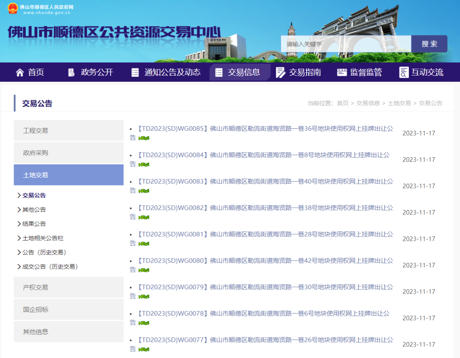The height and width of the screenshot is (358, 460).
Task: Open 通知公告及动态 in the nav bar
Action: coord(172,72)
